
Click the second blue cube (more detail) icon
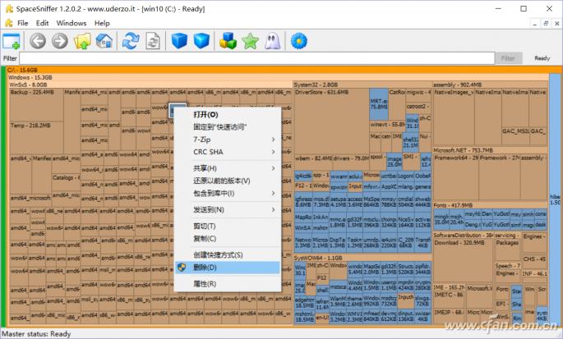click(x=201, y=41)
